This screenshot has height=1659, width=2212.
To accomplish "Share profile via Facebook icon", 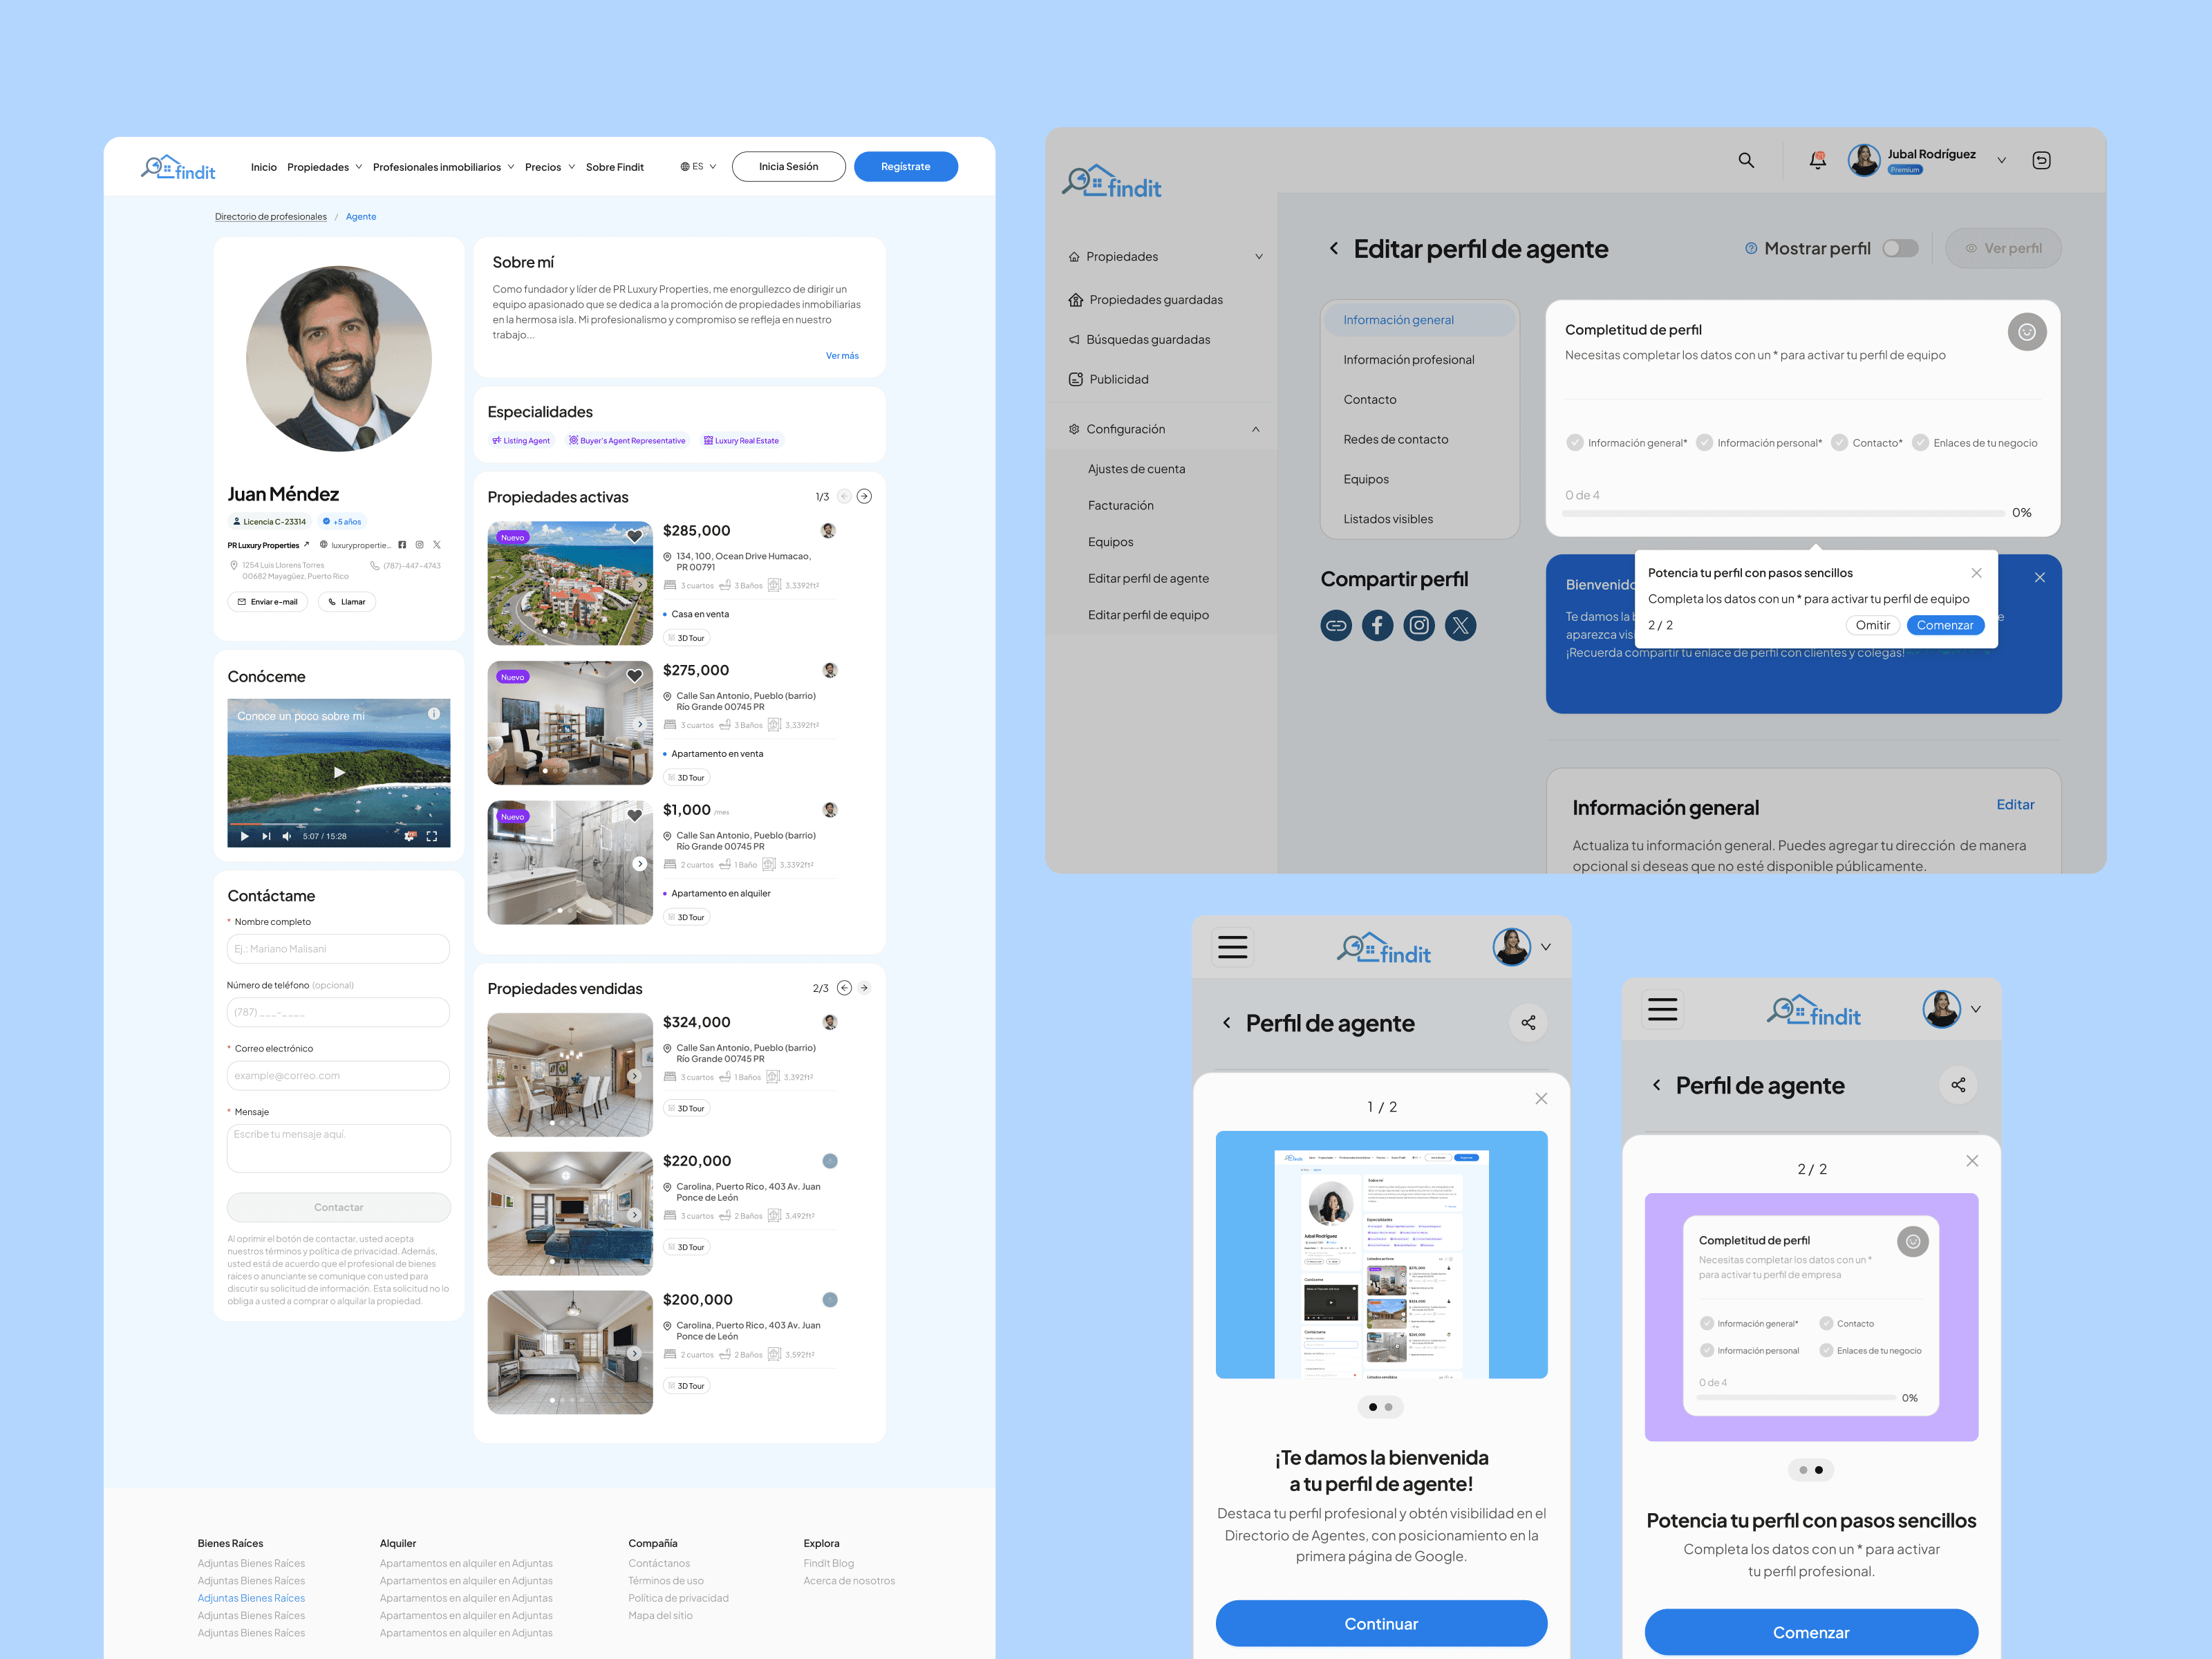I will (x=1377, y=626).
